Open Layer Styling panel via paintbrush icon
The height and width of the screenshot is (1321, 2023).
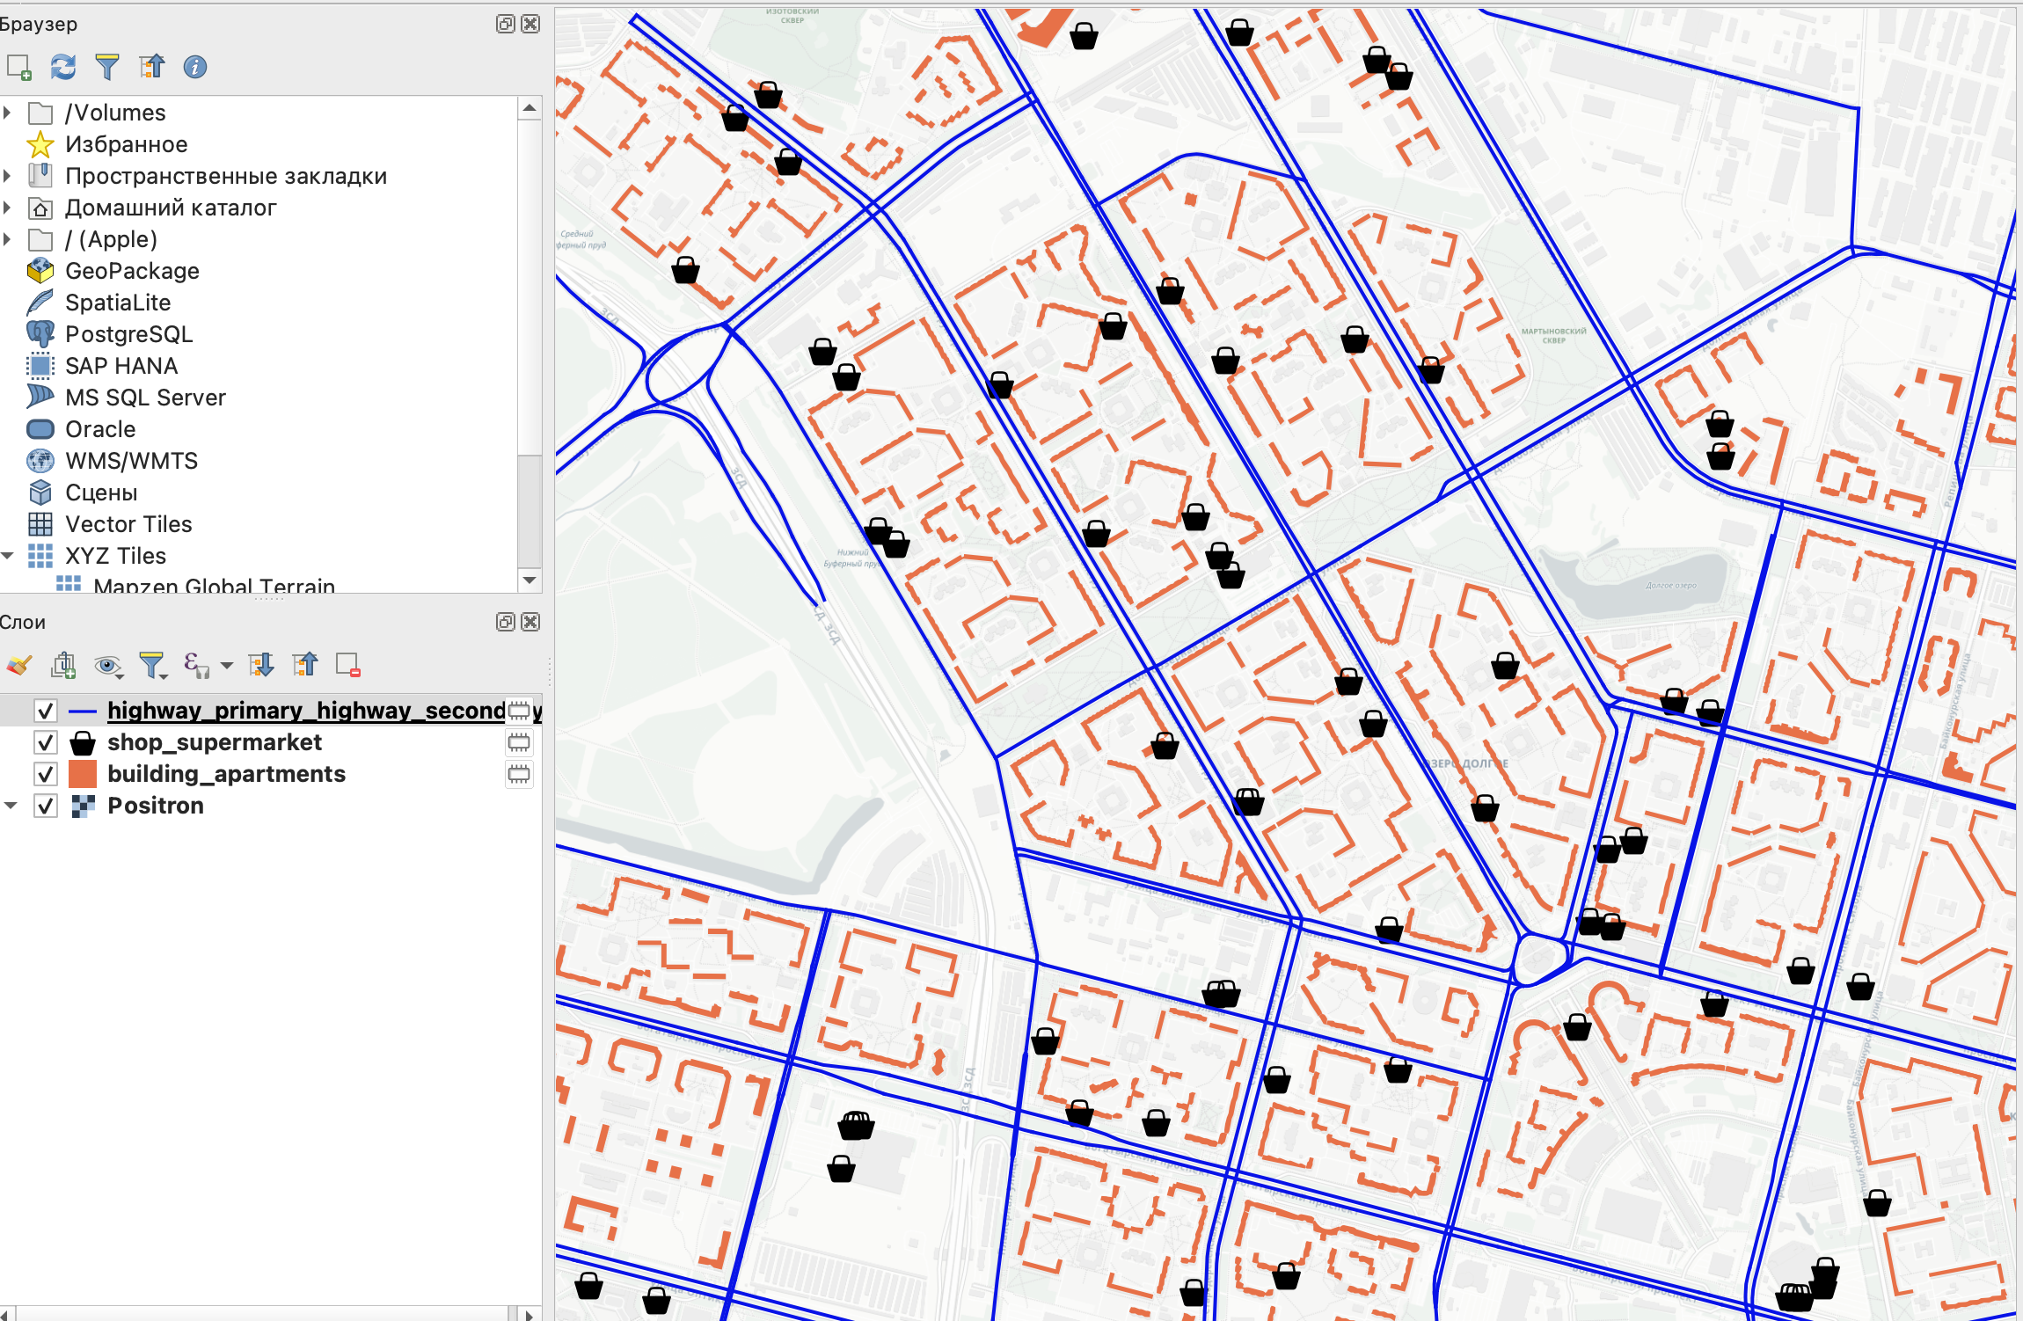pyautogui.click(x=19, y=665)
